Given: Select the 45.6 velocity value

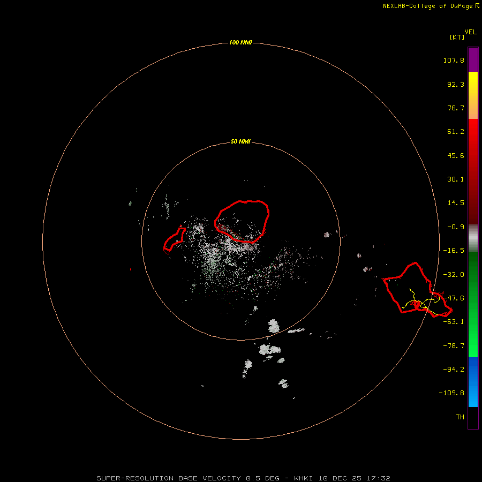Looking at the screenshot, I should click(456, 155).
